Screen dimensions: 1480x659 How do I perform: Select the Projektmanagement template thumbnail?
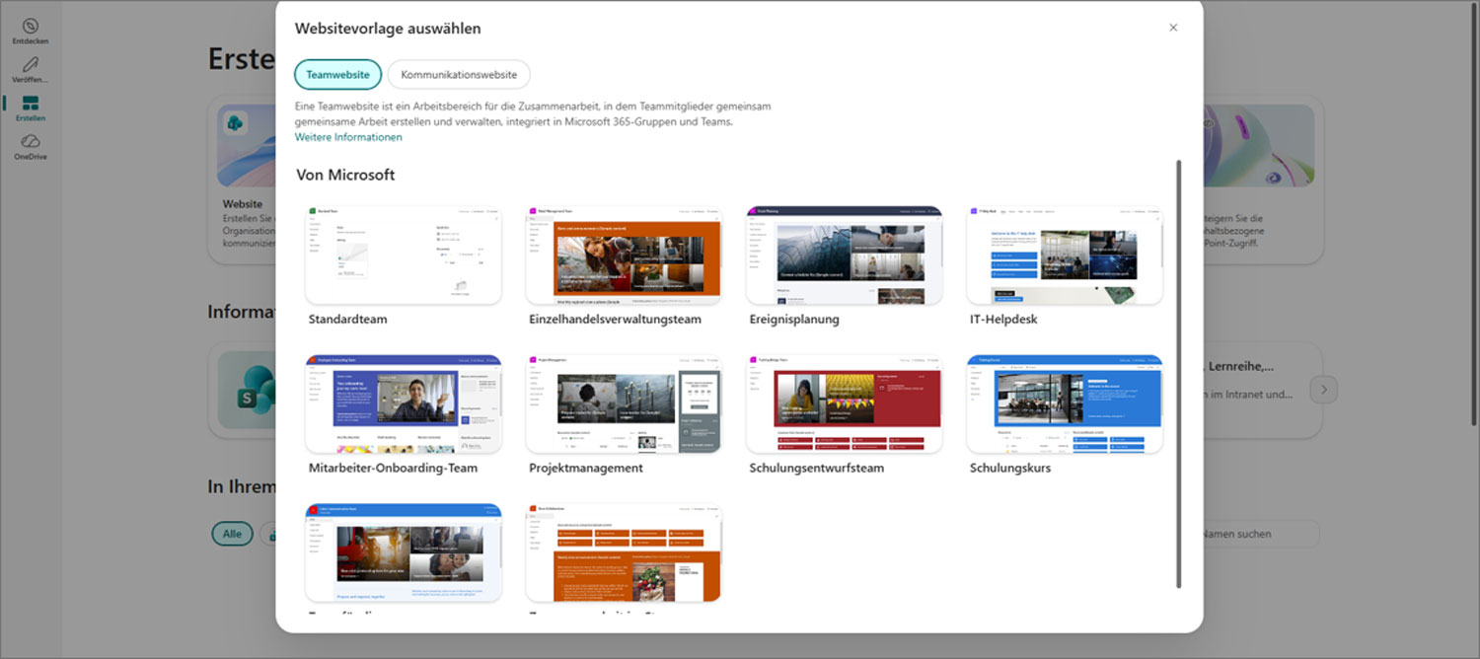[624, 403]
